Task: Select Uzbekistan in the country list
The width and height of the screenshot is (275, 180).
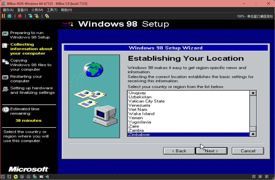Action: [x=188, y=97]
